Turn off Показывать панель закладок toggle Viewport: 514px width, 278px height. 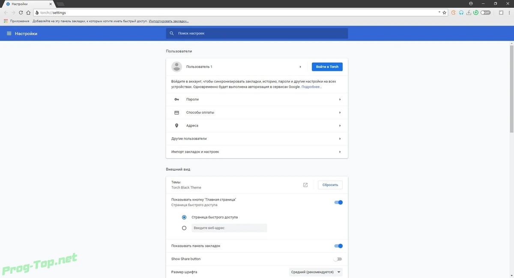[338, 246]
